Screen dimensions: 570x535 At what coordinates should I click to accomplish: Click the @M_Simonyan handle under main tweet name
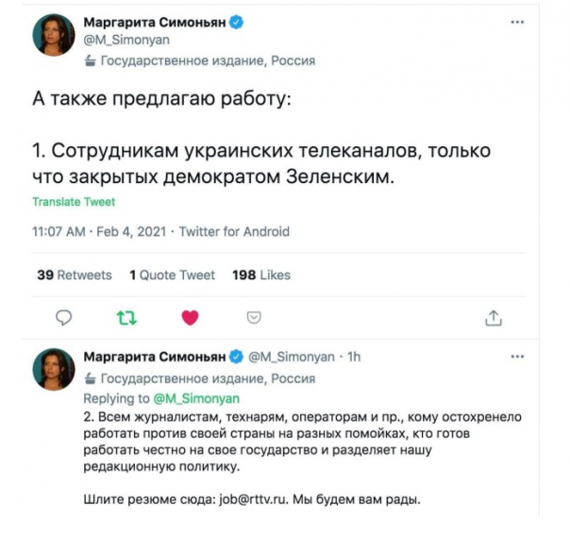point(121,41)
